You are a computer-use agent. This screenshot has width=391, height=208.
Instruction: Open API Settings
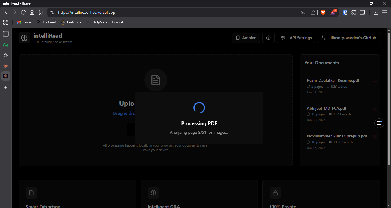[x=296, y=38]
